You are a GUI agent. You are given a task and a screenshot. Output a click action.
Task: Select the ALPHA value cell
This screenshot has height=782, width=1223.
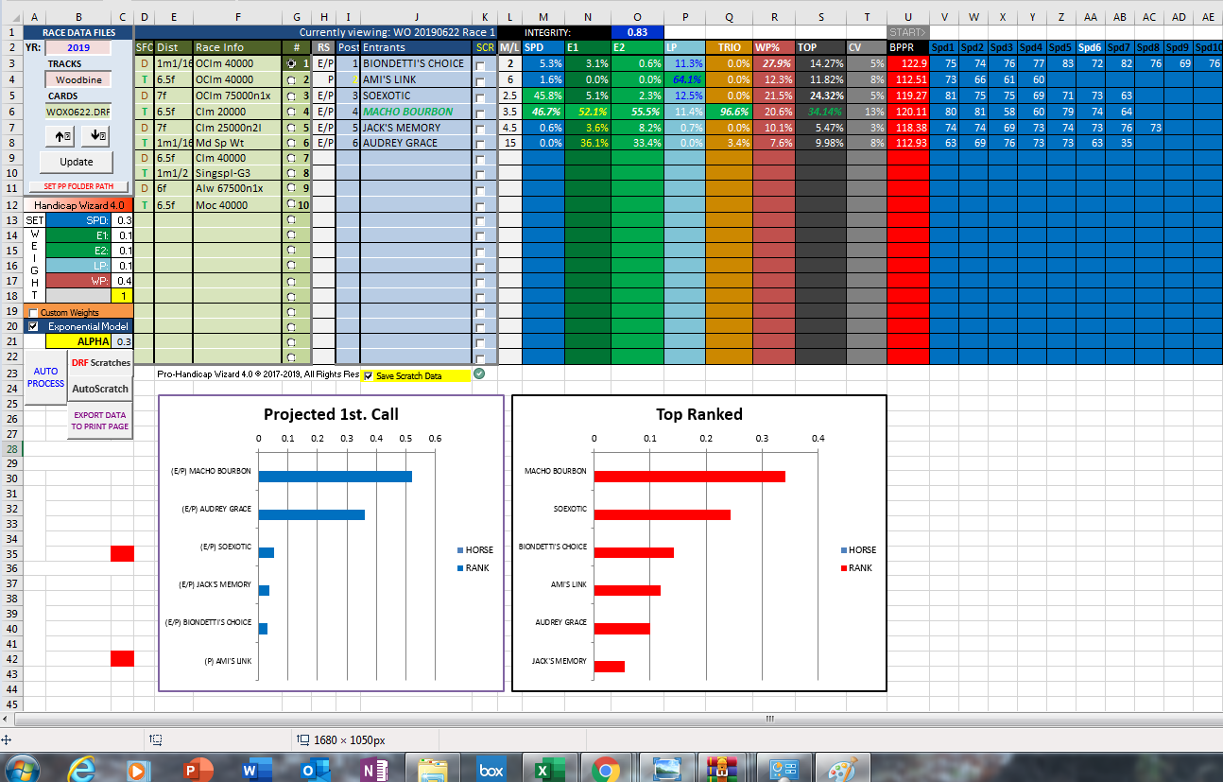click(122, 341)
